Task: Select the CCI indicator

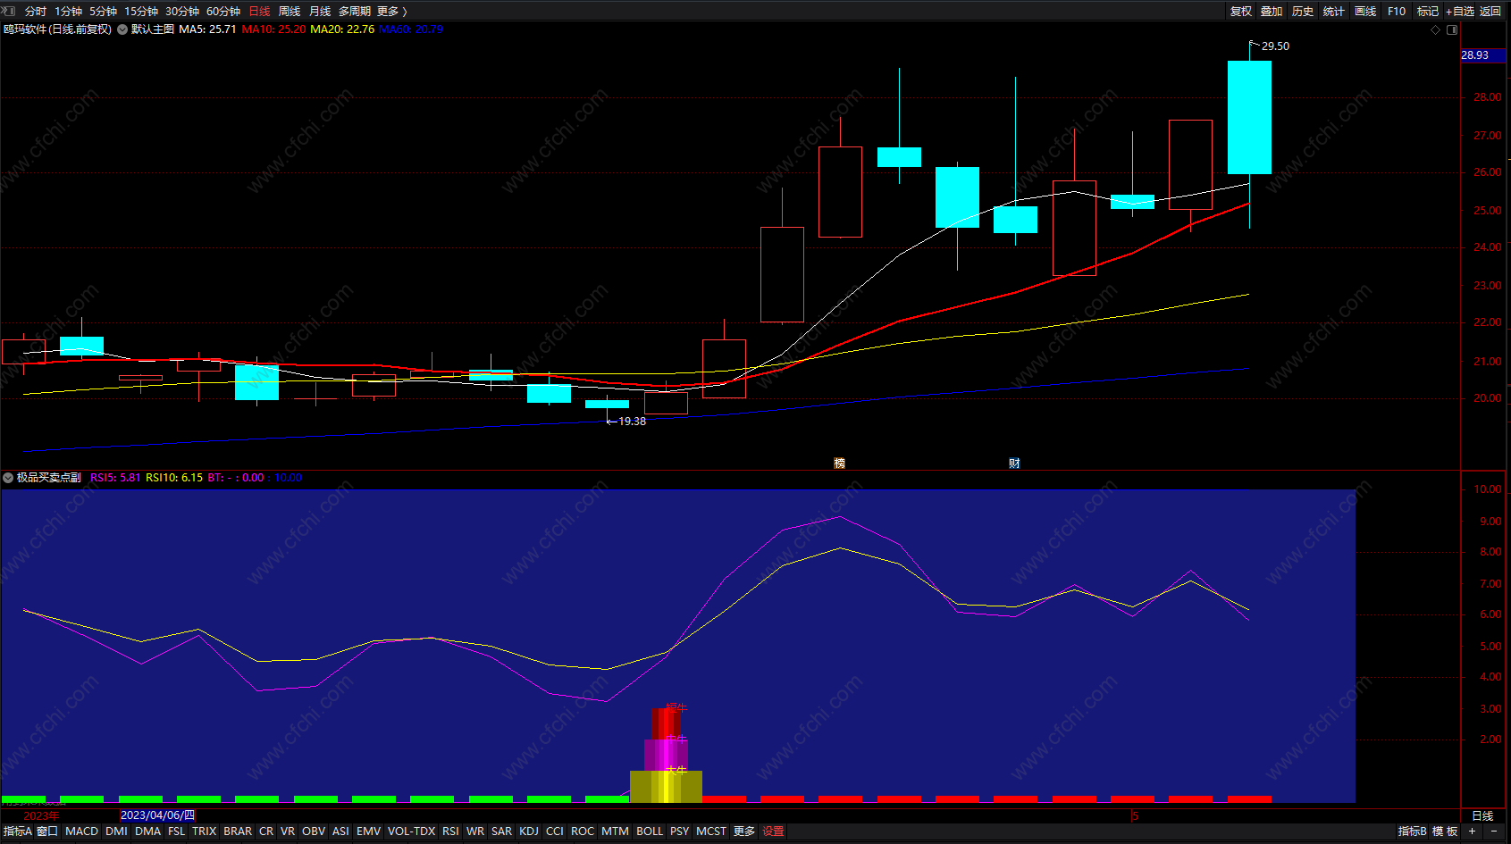Action: coord(555,831)
